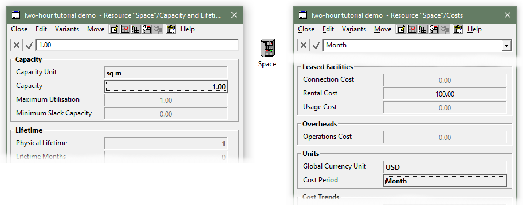Click the clock table icon in Costs window toolbar
Viewport: 523px width, 208px height.
[434, 29]
